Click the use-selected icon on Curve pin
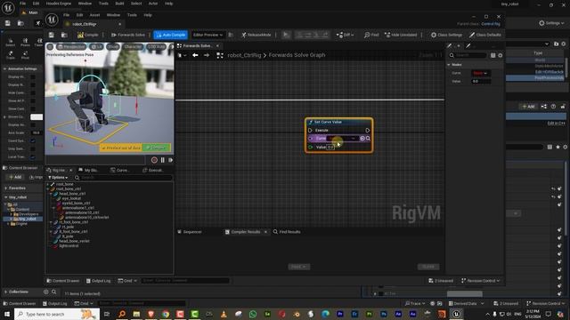The height and width of the screenshot is (320, 570). [x=362, y=139]
